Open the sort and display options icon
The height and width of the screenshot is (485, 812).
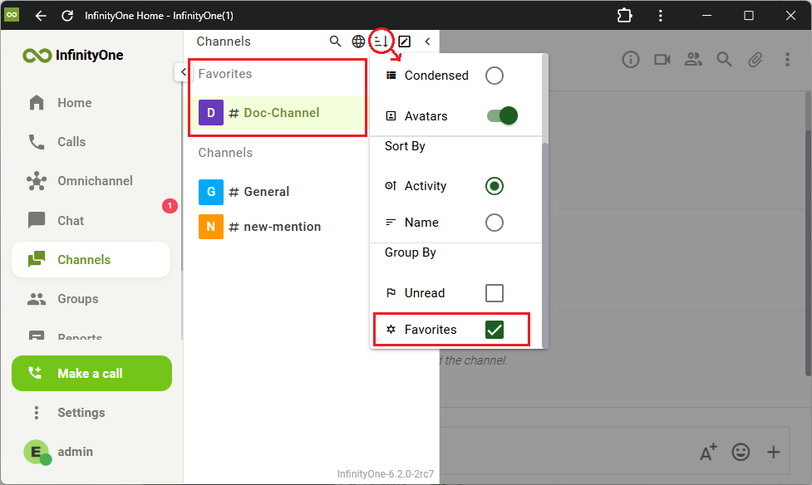(381, 42)
